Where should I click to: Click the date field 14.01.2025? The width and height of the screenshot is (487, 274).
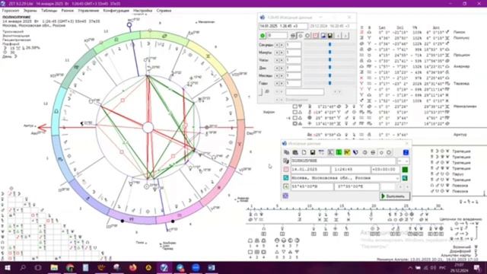[310, 169]
